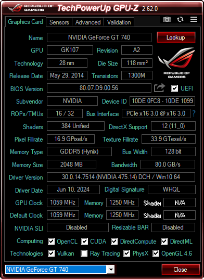Click the Default Clock value 1059 MHz

[x=63, y=215]
